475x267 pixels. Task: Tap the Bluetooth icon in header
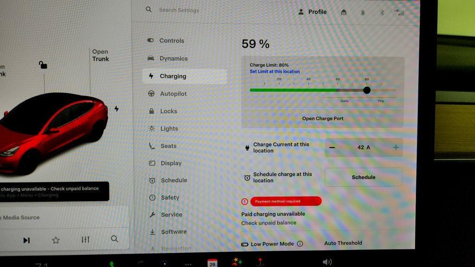click(x=382, y=13)
